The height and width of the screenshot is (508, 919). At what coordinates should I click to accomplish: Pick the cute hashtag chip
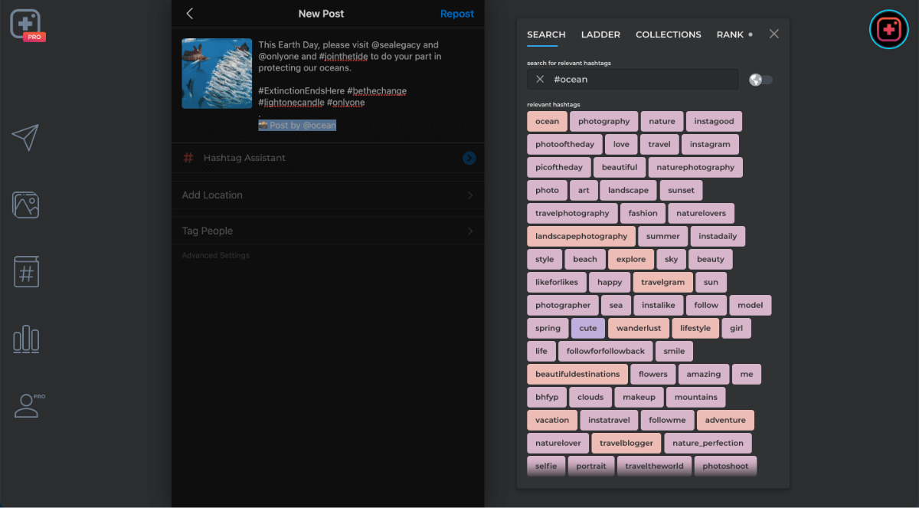[x=588, y=328]
